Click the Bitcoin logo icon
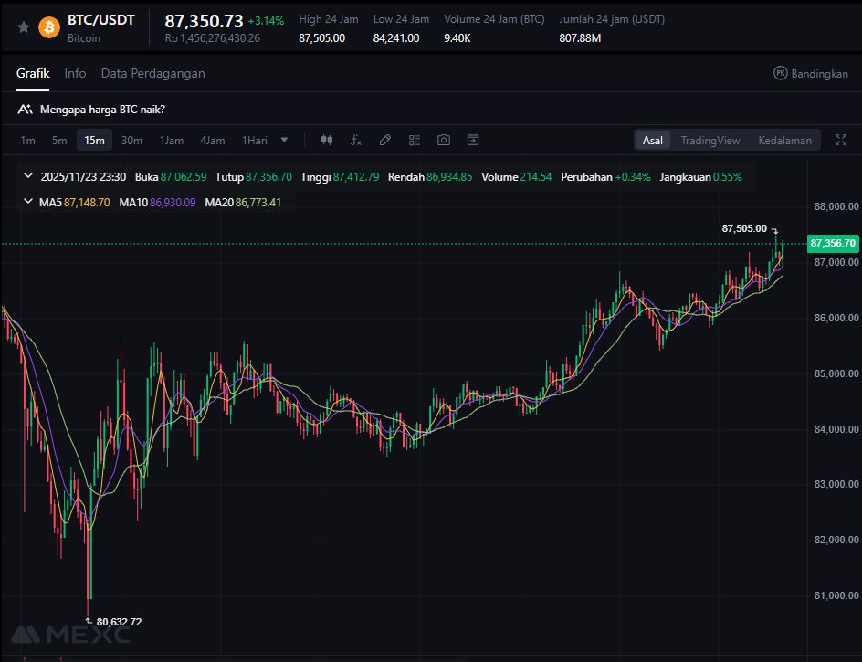The height and width of the screenshot is (662, 862). [x=49, y=27]
